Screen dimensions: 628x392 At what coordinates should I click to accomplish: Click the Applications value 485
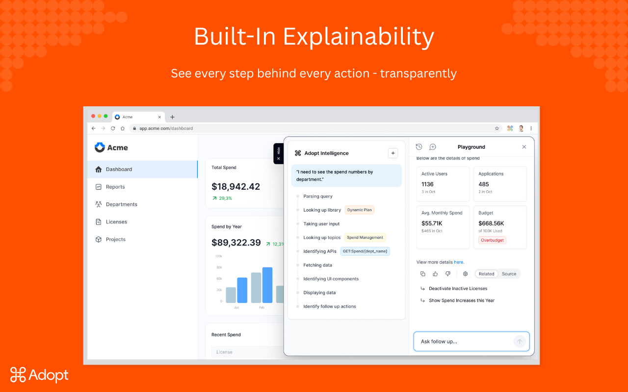point(484,184)
